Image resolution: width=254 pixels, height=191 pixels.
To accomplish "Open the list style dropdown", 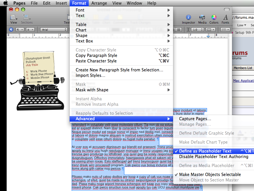I will point(225,30).
